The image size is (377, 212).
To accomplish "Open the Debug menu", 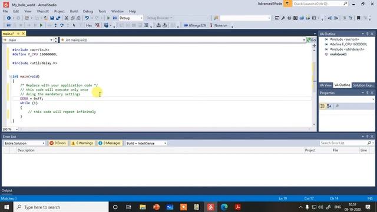I will click(88, 11).
